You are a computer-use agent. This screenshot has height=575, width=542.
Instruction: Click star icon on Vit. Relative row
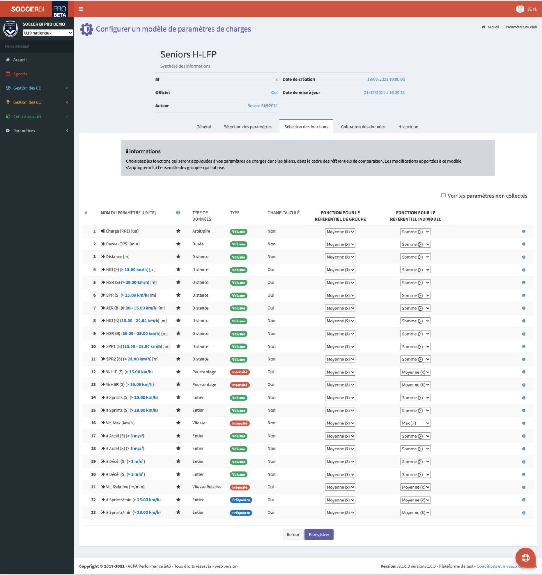(x=178, y=487)
